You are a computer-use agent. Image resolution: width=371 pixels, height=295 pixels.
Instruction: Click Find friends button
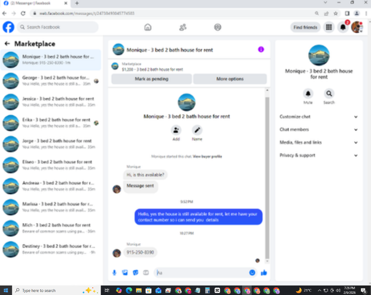click(305, 27)
